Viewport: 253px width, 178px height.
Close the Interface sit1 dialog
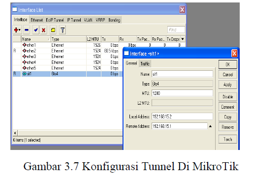234,53
